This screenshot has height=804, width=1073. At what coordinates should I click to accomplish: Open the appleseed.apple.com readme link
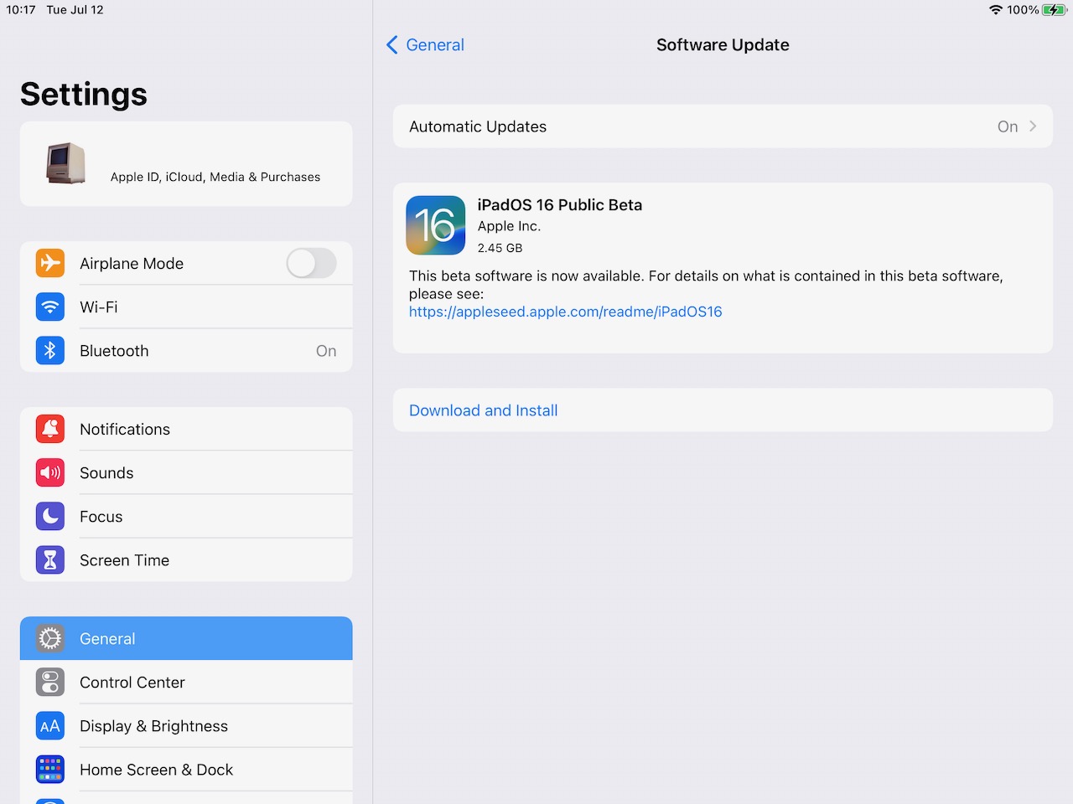pos(565,312)
